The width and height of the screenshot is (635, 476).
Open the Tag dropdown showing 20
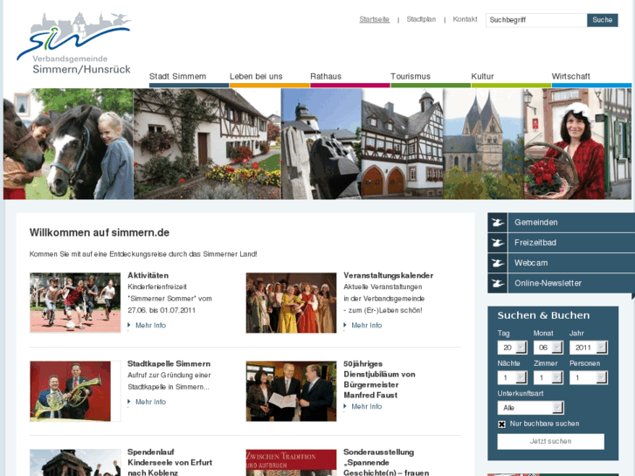[513, 348]
